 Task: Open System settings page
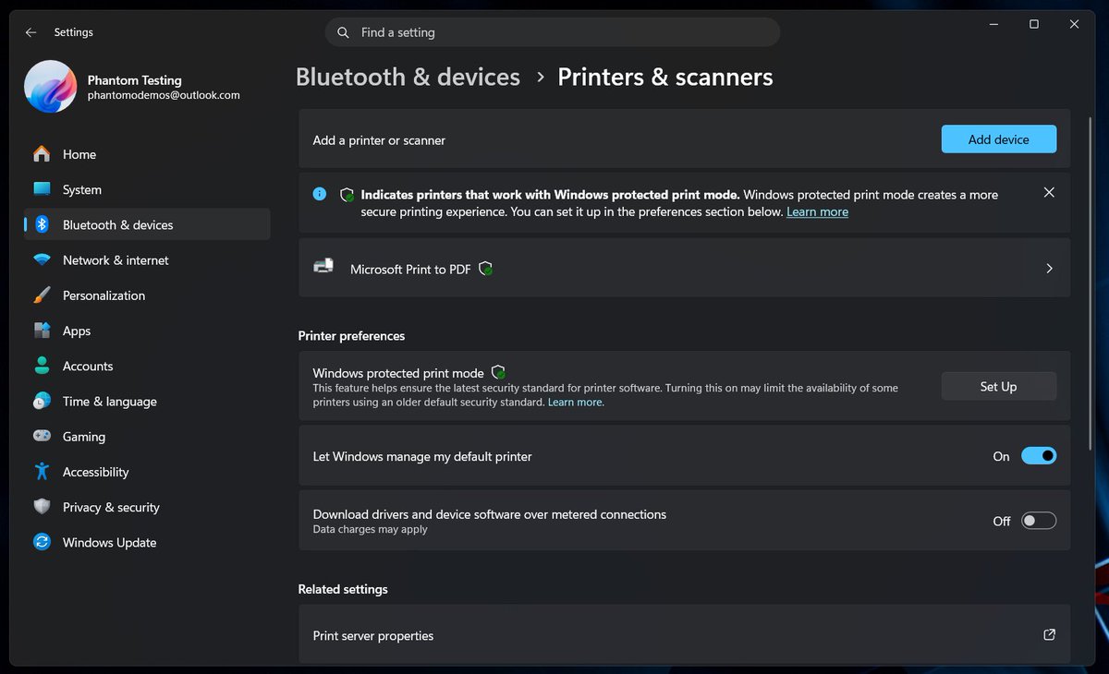(x=147, y=189)
